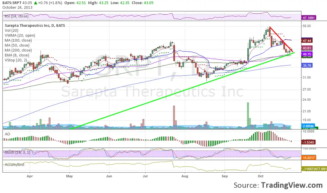
Task: Click the 43.61 price tag
Action: pyautogui.click(x=307, y=48)
